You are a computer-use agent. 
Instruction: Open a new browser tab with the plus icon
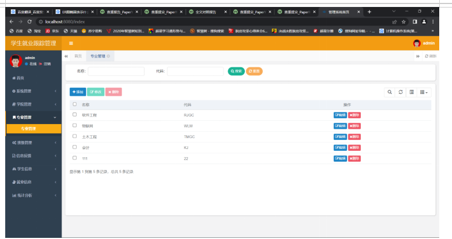pos(369,12)
